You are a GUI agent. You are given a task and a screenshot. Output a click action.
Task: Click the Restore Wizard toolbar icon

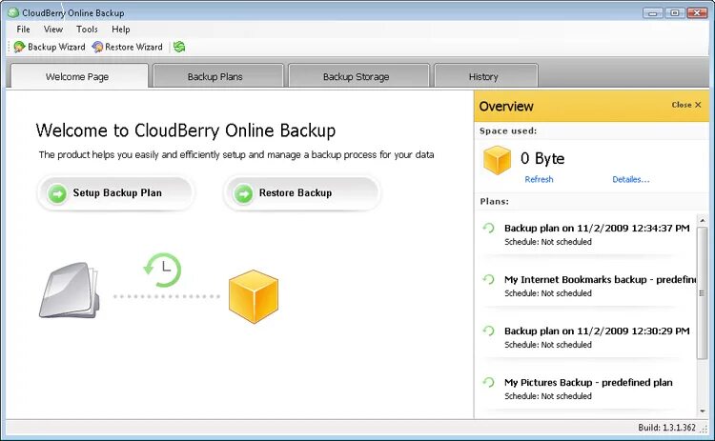(x=97, y=47)
